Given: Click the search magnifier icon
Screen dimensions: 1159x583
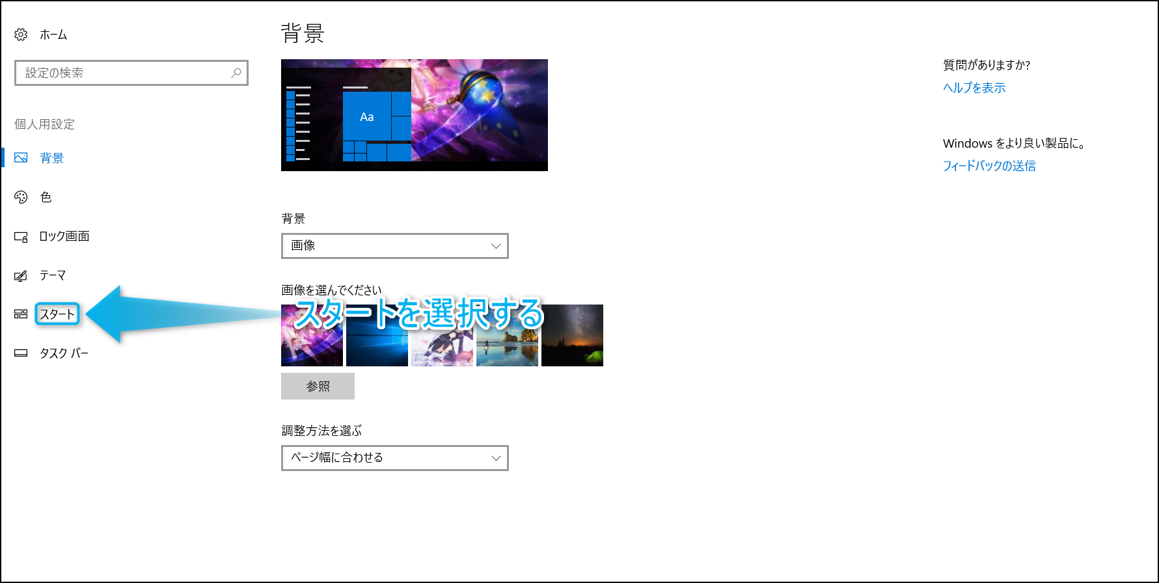Looking at the screenshot, I should [236, 73].
